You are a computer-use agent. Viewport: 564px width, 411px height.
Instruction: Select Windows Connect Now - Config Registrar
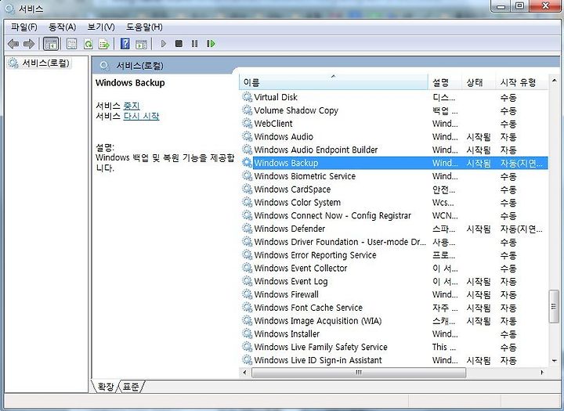pos(394,215)
